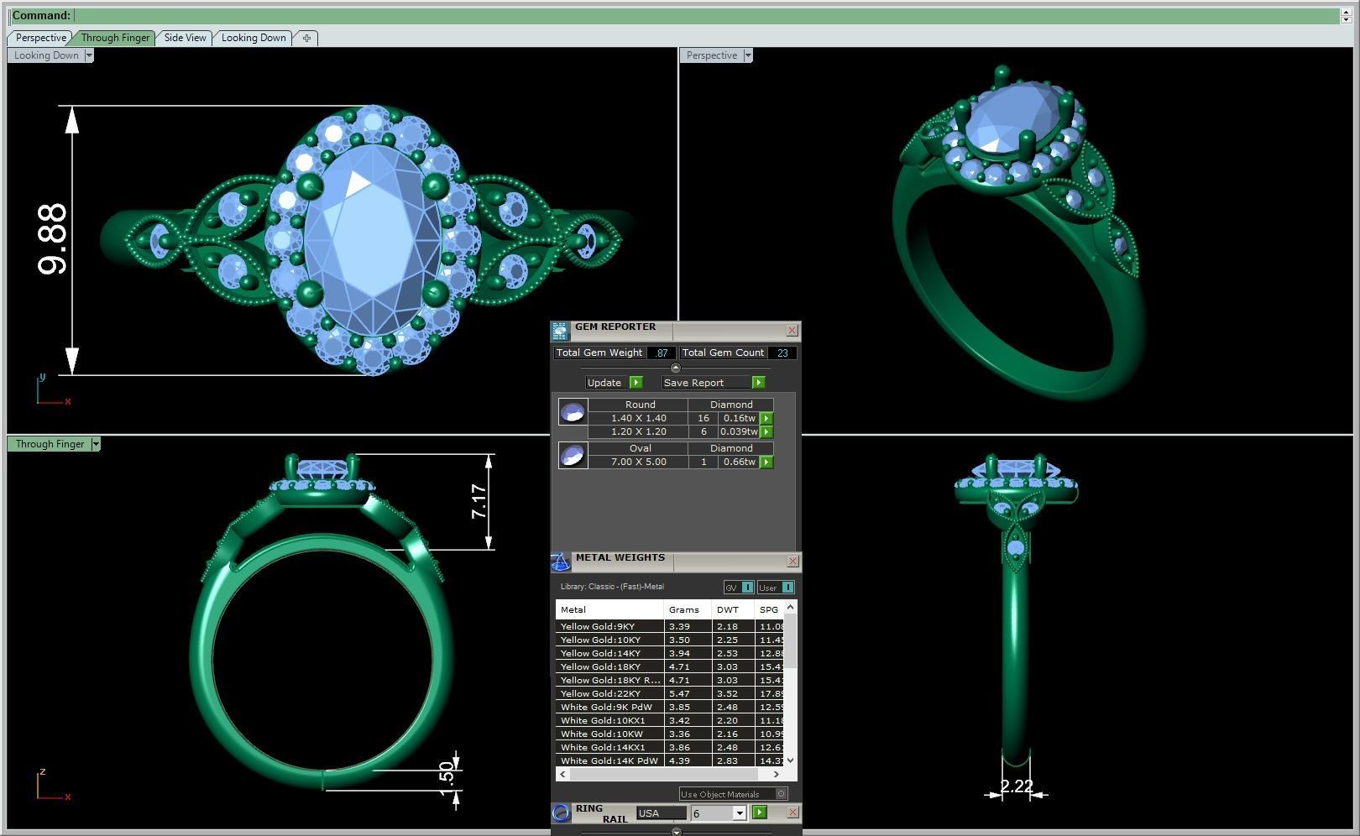Expand Ring Rail options arrow

click(677, 831)
